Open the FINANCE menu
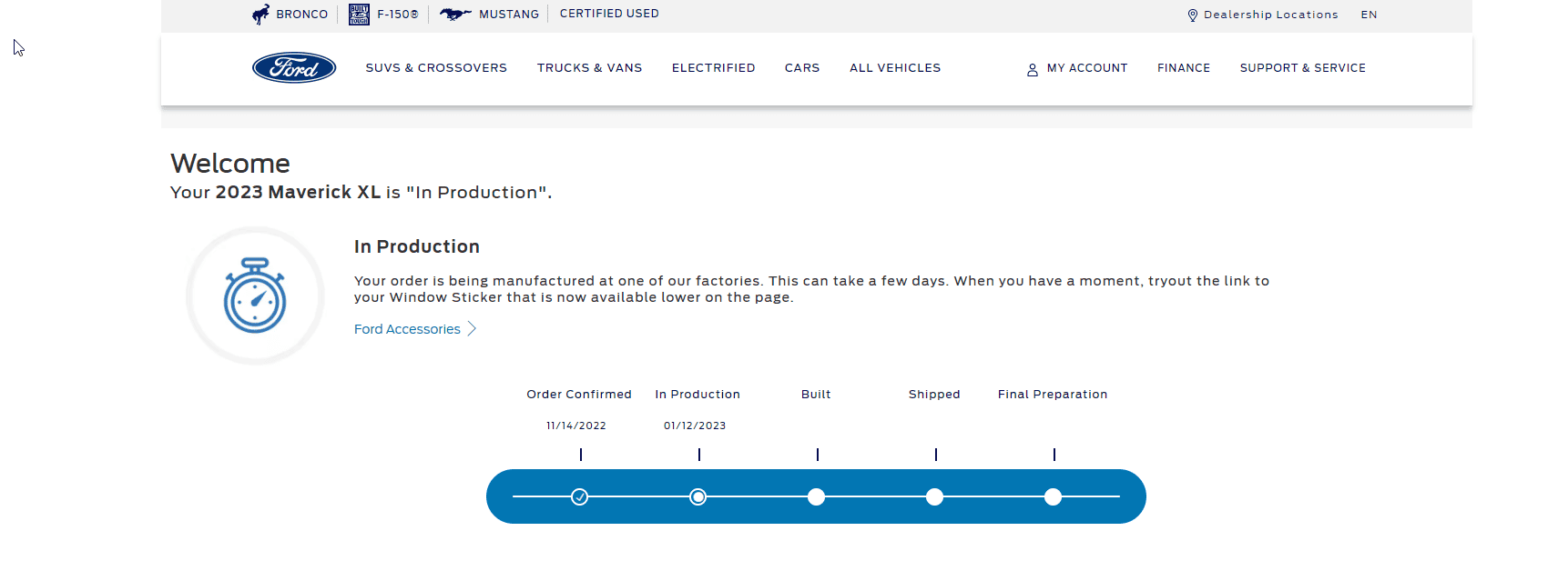The width and height of the screenshot is (1558, 571). coord(1184,68)
